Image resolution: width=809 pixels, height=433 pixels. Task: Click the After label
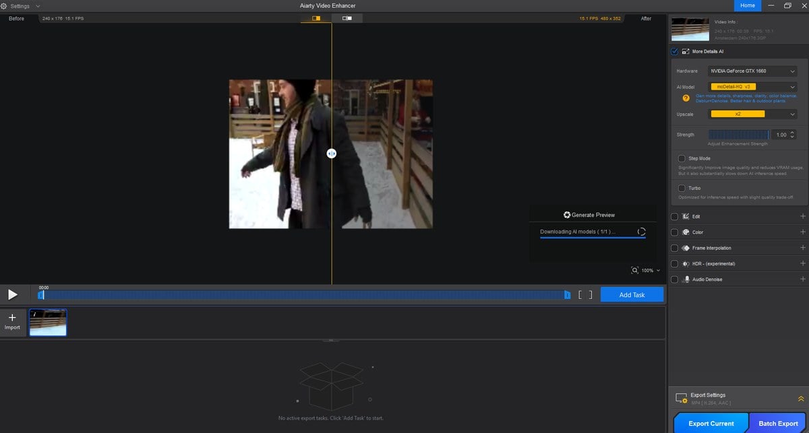[x=646, y=18]
